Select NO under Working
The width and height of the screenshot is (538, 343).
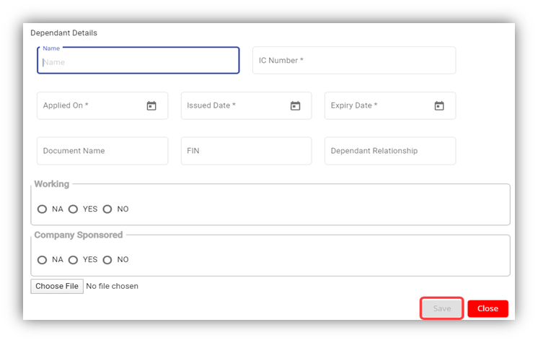coord(107,209)
